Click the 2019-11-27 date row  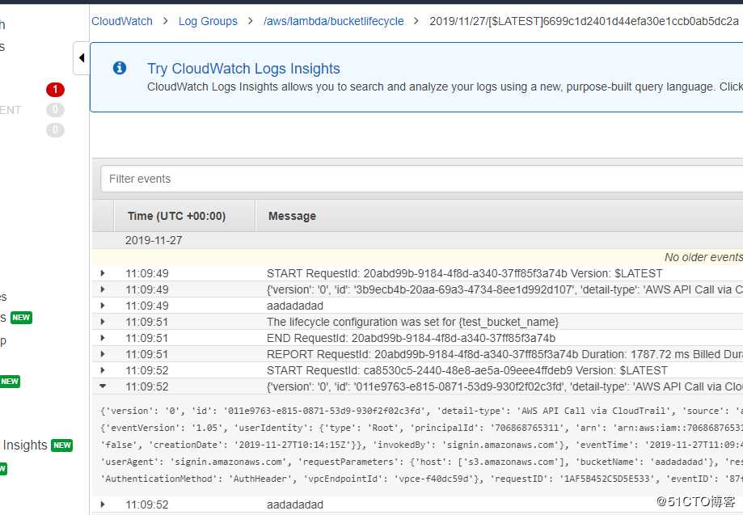coord(417,240)
